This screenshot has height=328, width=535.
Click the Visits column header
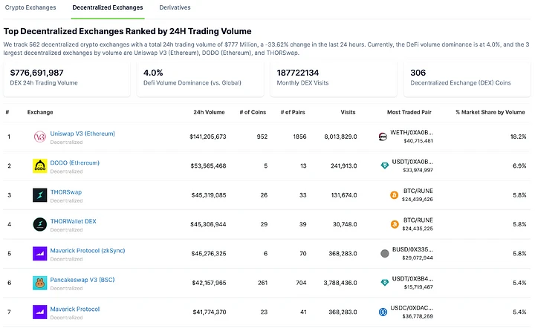348,112
